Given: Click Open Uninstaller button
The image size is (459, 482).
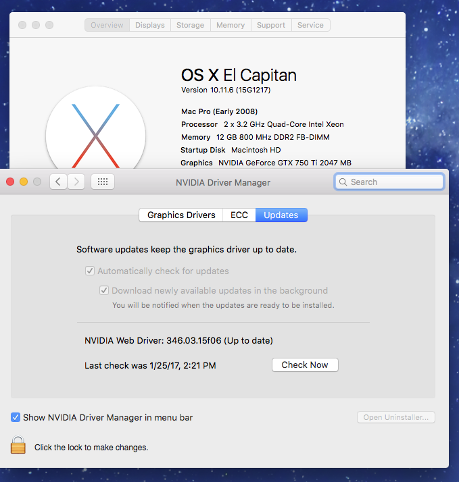Looking at the screenshot, I should pos(396,417).
